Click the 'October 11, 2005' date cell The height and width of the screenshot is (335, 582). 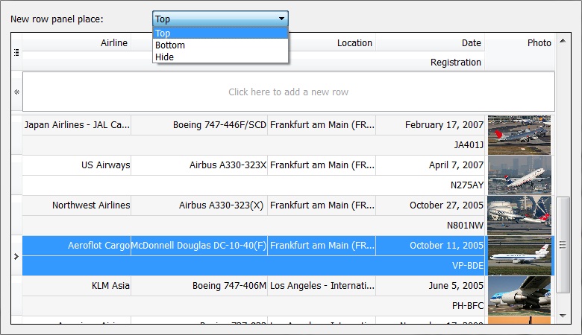[x=431, y=246]
